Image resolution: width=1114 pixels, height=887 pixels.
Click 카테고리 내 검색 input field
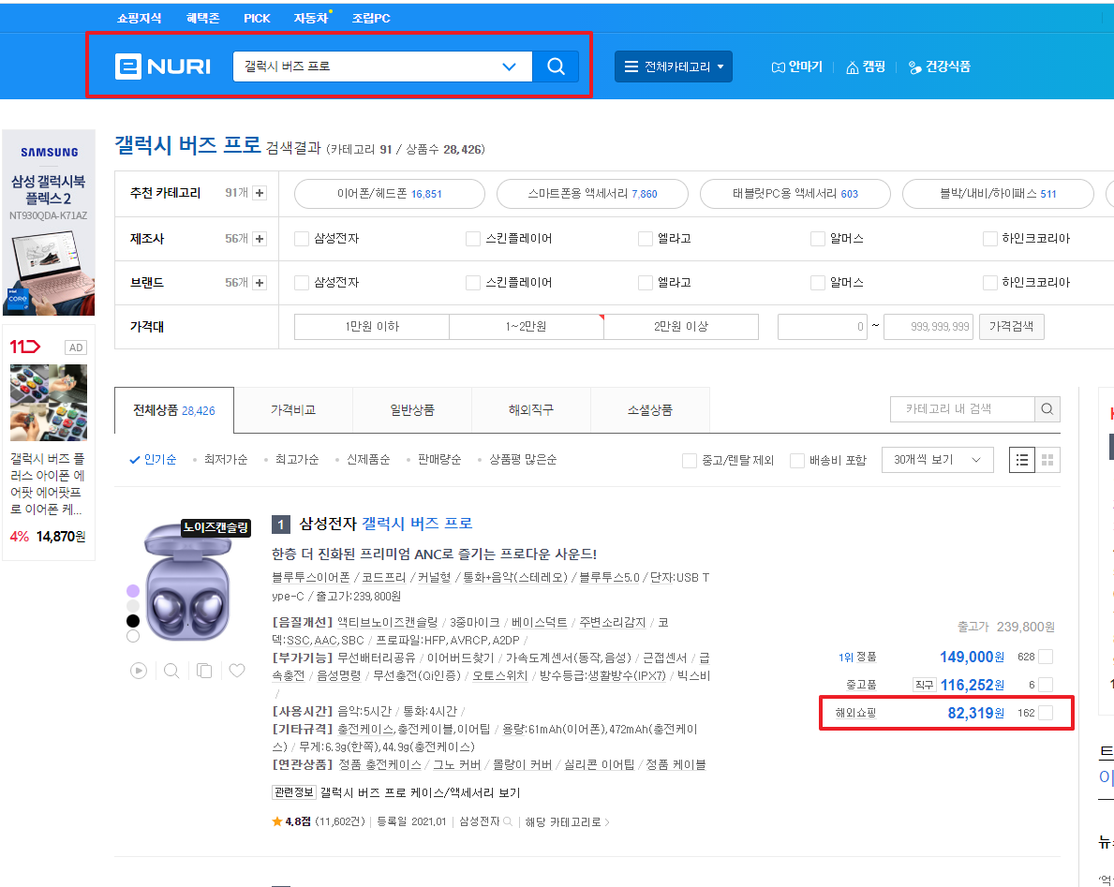pos(962,409)
